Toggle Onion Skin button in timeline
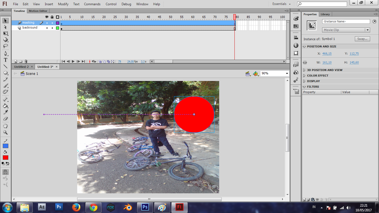 click(x=100, y=62)
